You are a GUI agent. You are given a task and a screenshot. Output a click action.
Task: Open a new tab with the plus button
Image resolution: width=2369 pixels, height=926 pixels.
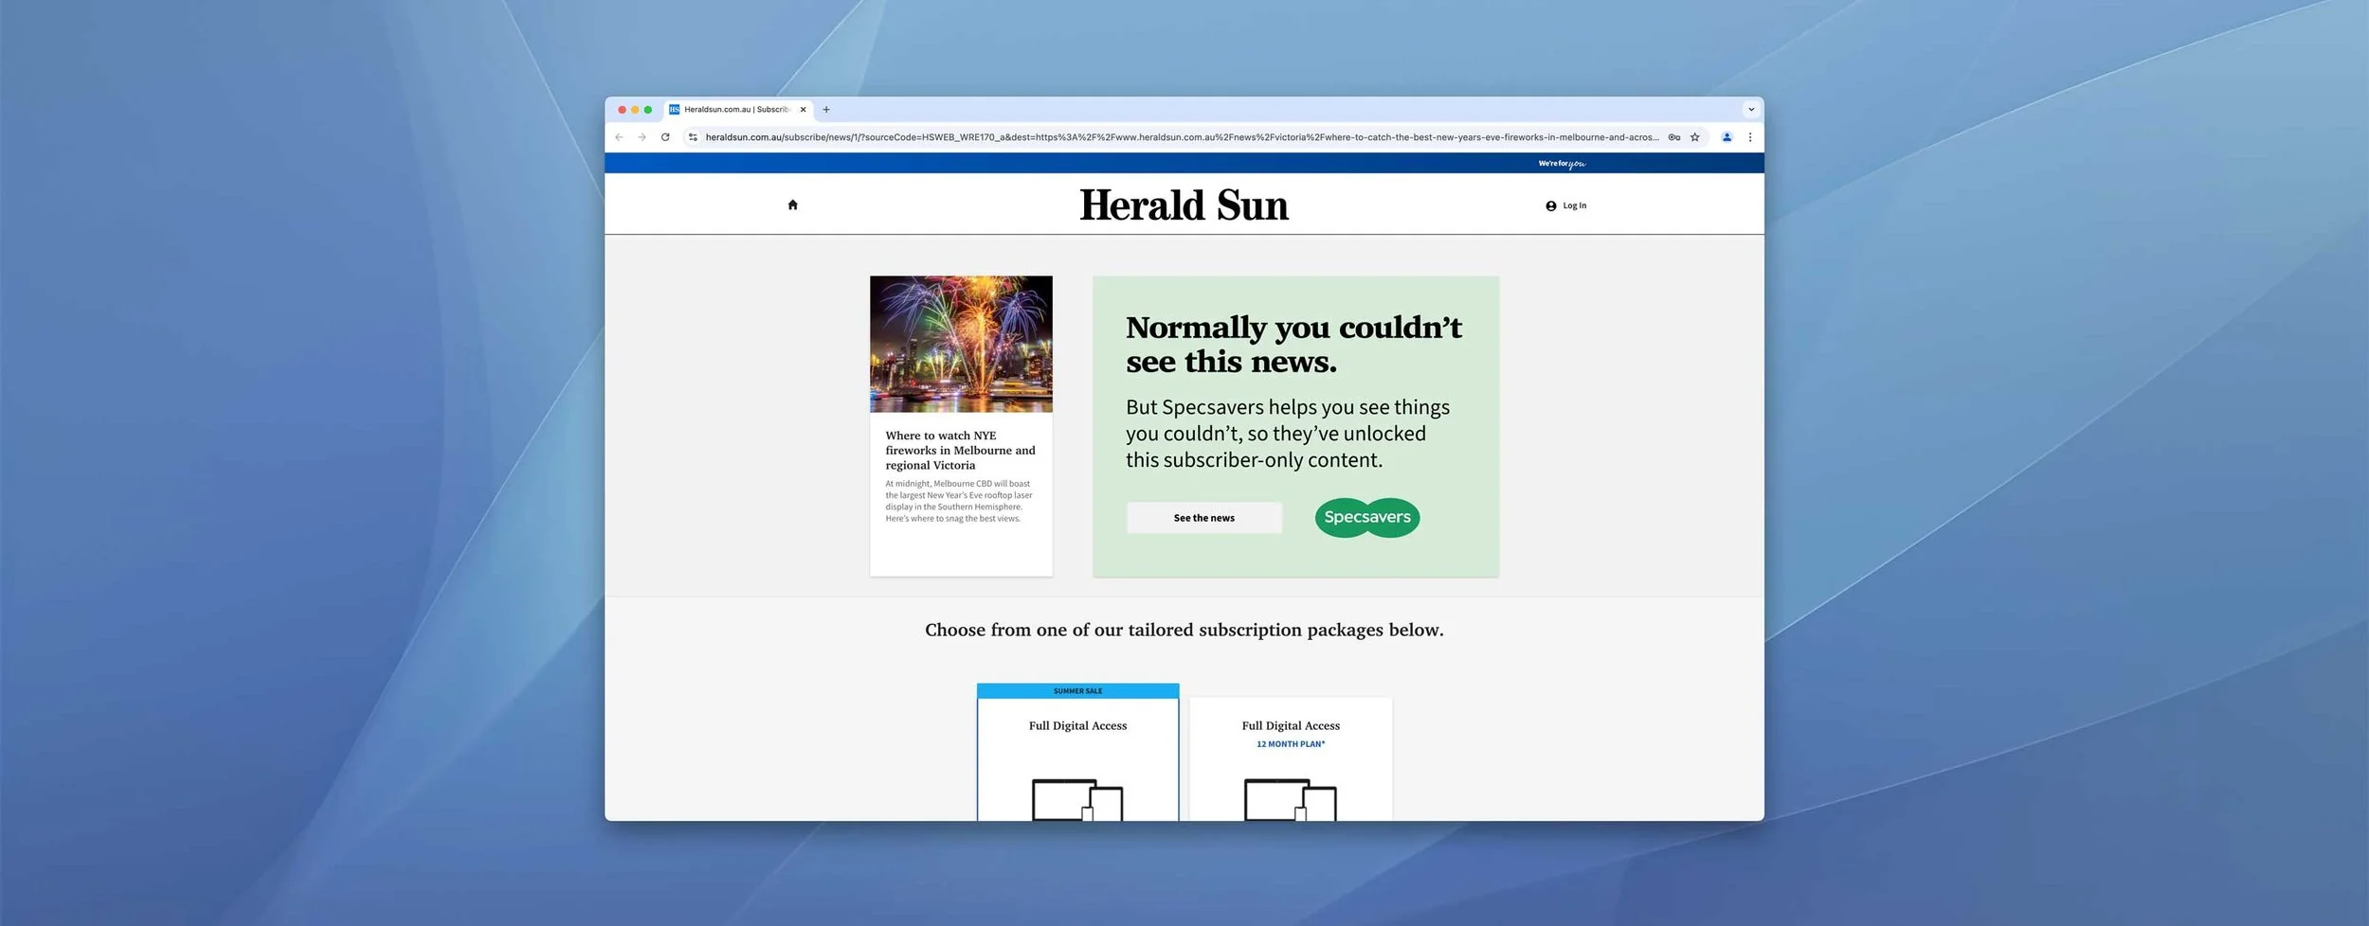(x=826, y=110)
